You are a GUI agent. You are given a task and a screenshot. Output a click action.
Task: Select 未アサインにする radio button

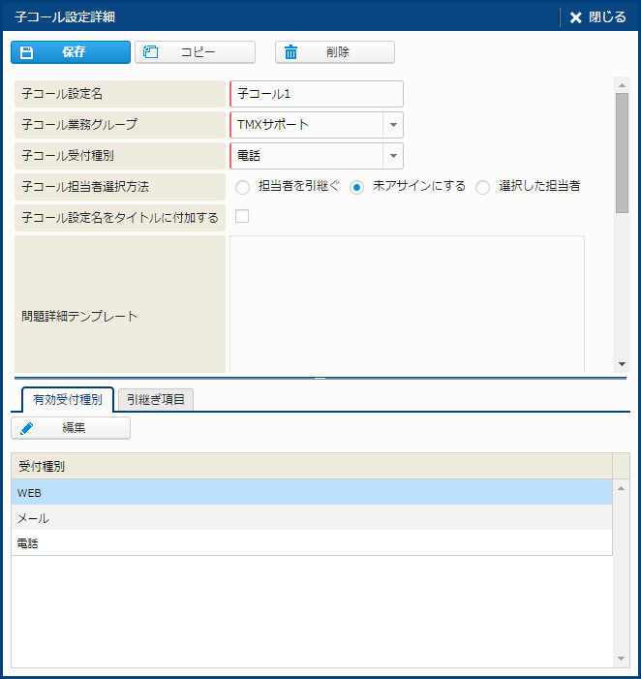pyautogui.click(x=356, y=187)
